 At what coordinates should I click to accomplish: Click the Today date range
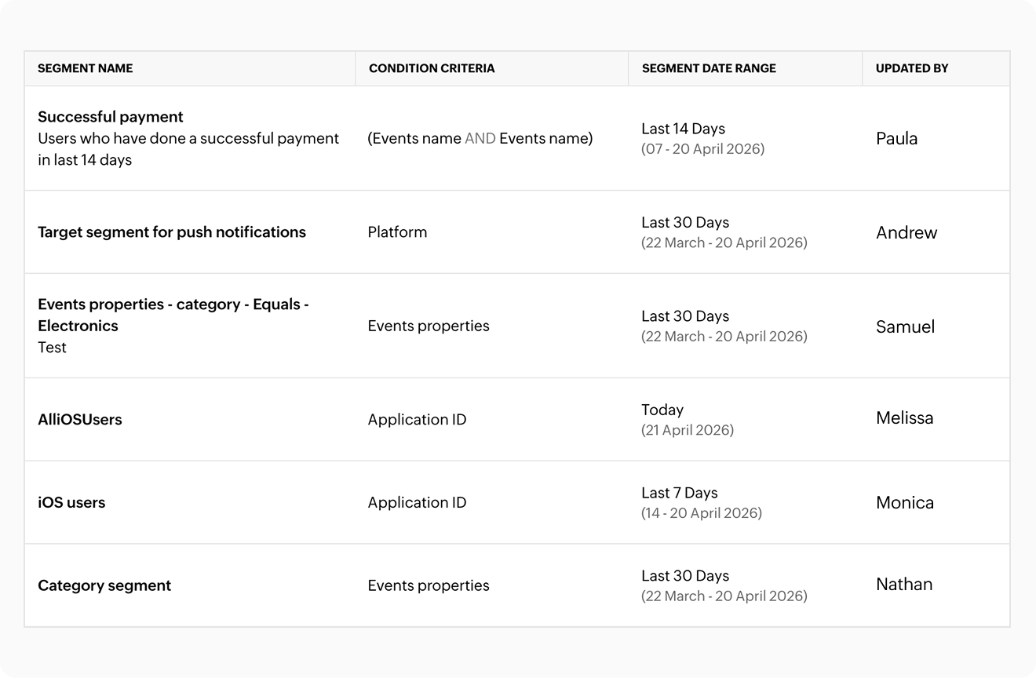[x=662, y=410]
